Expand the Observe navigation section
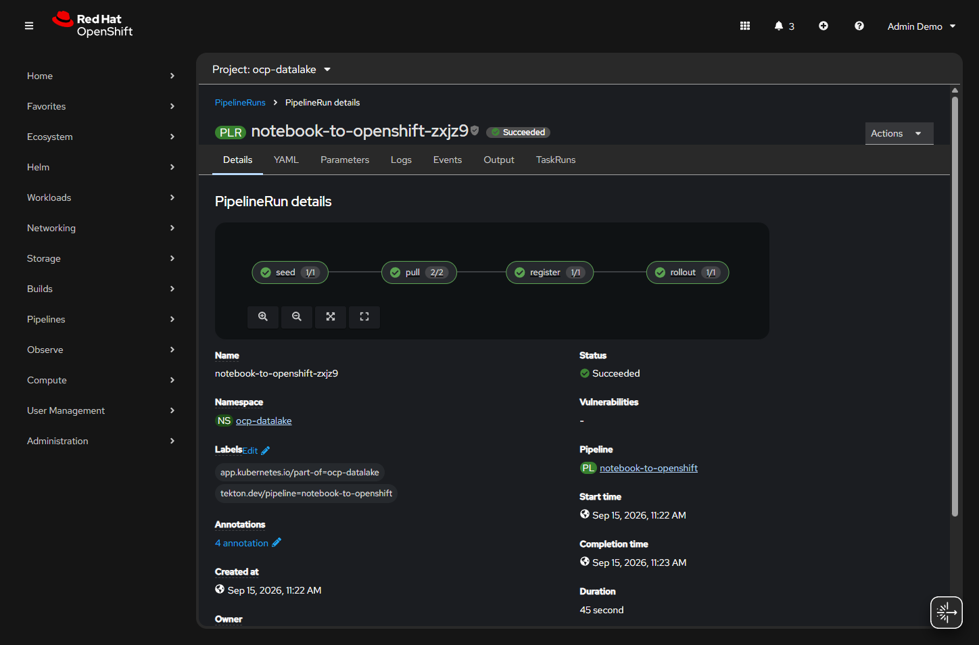This screenshot has width=979, height=645. (101, 350)
